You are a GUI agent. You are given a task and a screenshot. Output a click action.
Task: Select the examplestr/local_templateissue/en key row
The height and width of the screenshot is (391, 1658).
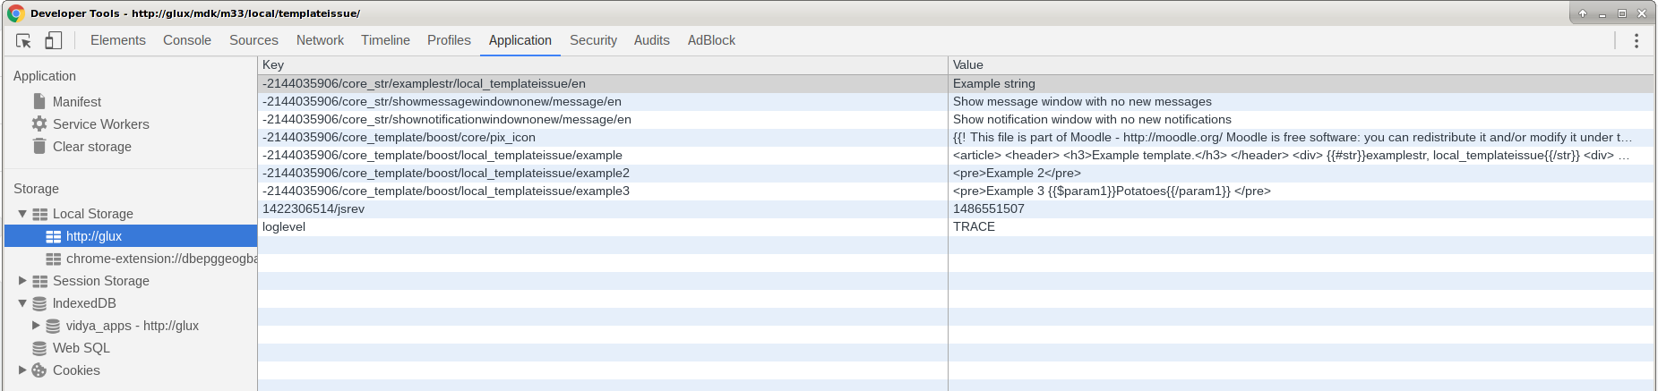click(603, 84)
